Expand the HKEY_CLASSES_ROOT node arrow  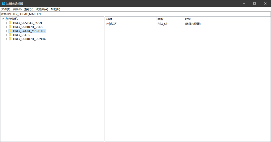click(7, 23)
